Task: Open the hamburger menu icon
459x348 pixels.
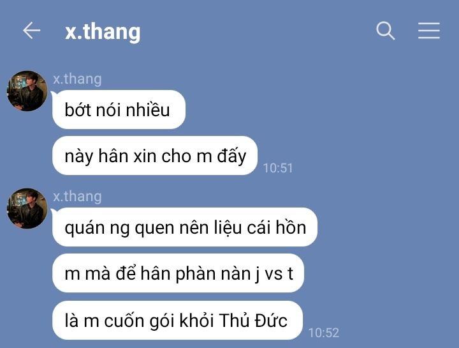Action: coord(428,31)
